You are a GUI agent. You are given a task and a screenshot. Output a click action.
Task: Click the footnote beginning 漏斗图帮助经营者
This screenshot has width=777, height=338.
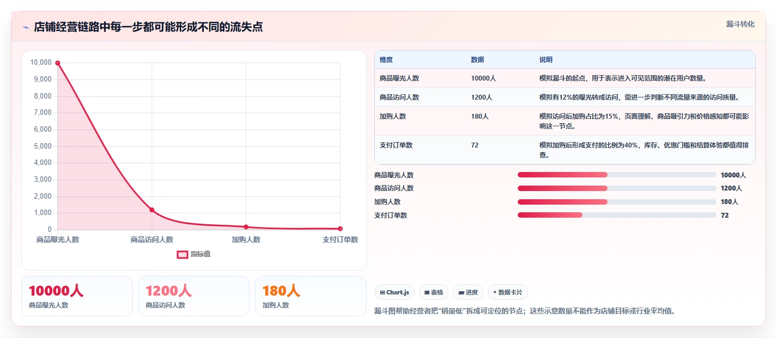click(x=525, y=311)
